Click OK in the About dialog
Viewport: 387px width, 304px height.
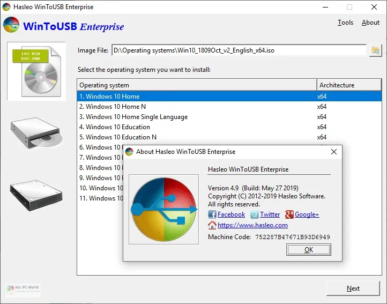(309, 250)
